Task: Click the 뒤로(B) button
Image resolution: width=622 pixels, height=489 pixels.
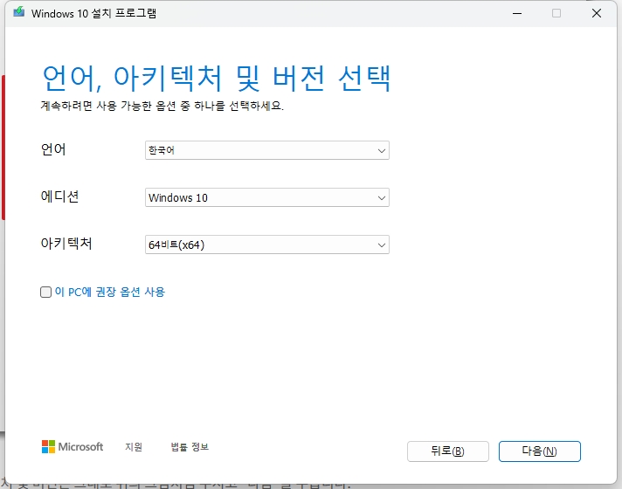Action: [x=448, y=451]
